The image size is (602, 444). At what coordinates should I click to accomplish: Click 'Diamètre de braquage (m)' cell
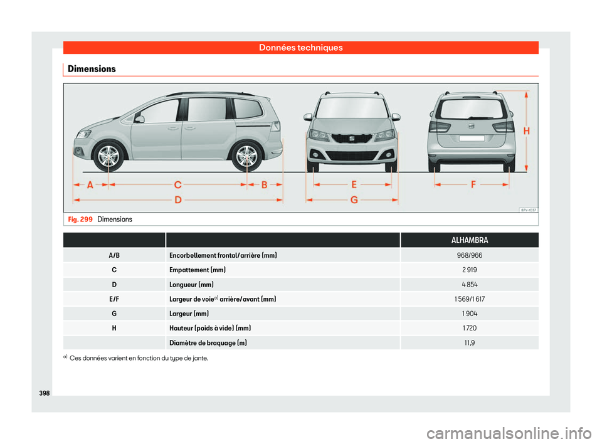tap(283, 342)
